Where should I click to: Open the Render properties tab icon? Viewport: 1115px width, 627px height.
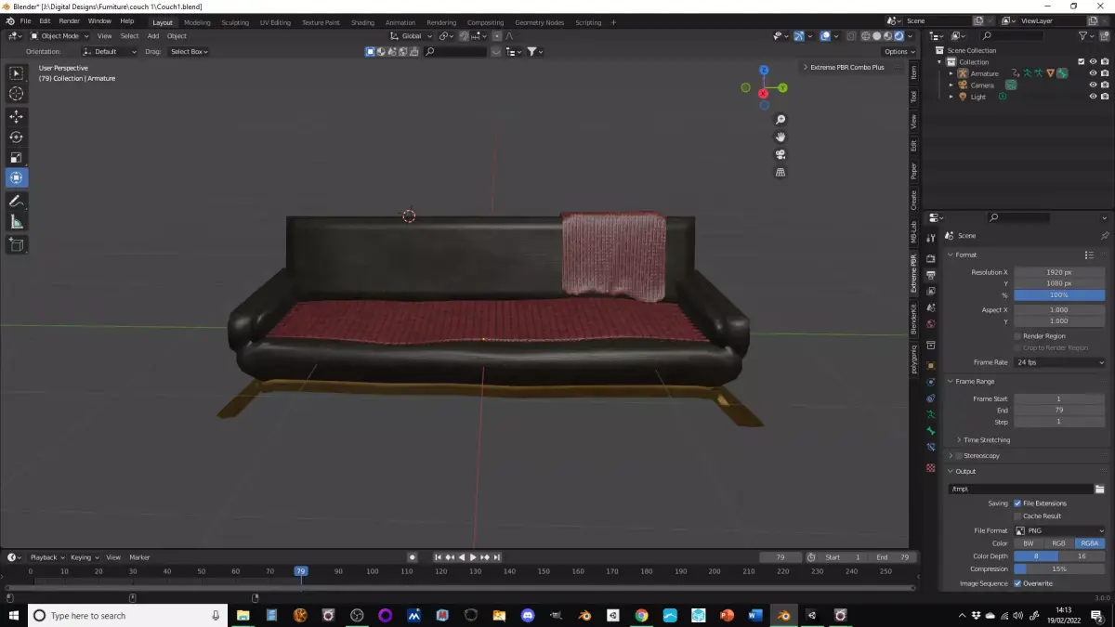931,258
